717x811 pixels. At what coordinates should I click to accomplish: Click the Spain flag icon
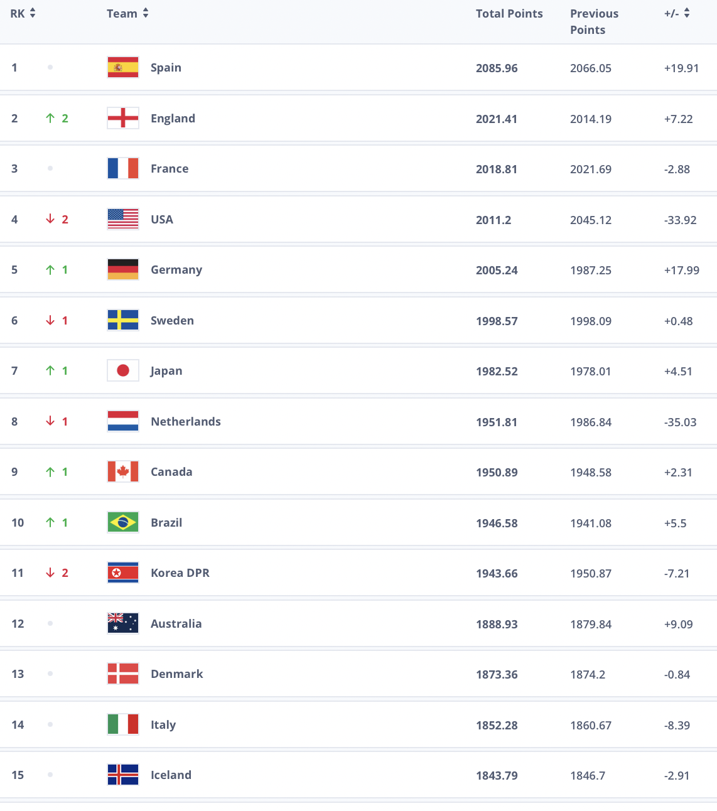pos(123,67)
